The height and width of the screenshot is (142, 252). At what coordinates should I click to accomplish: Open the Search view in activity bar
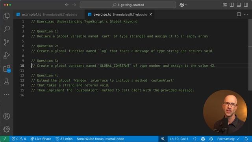point(7,29)
